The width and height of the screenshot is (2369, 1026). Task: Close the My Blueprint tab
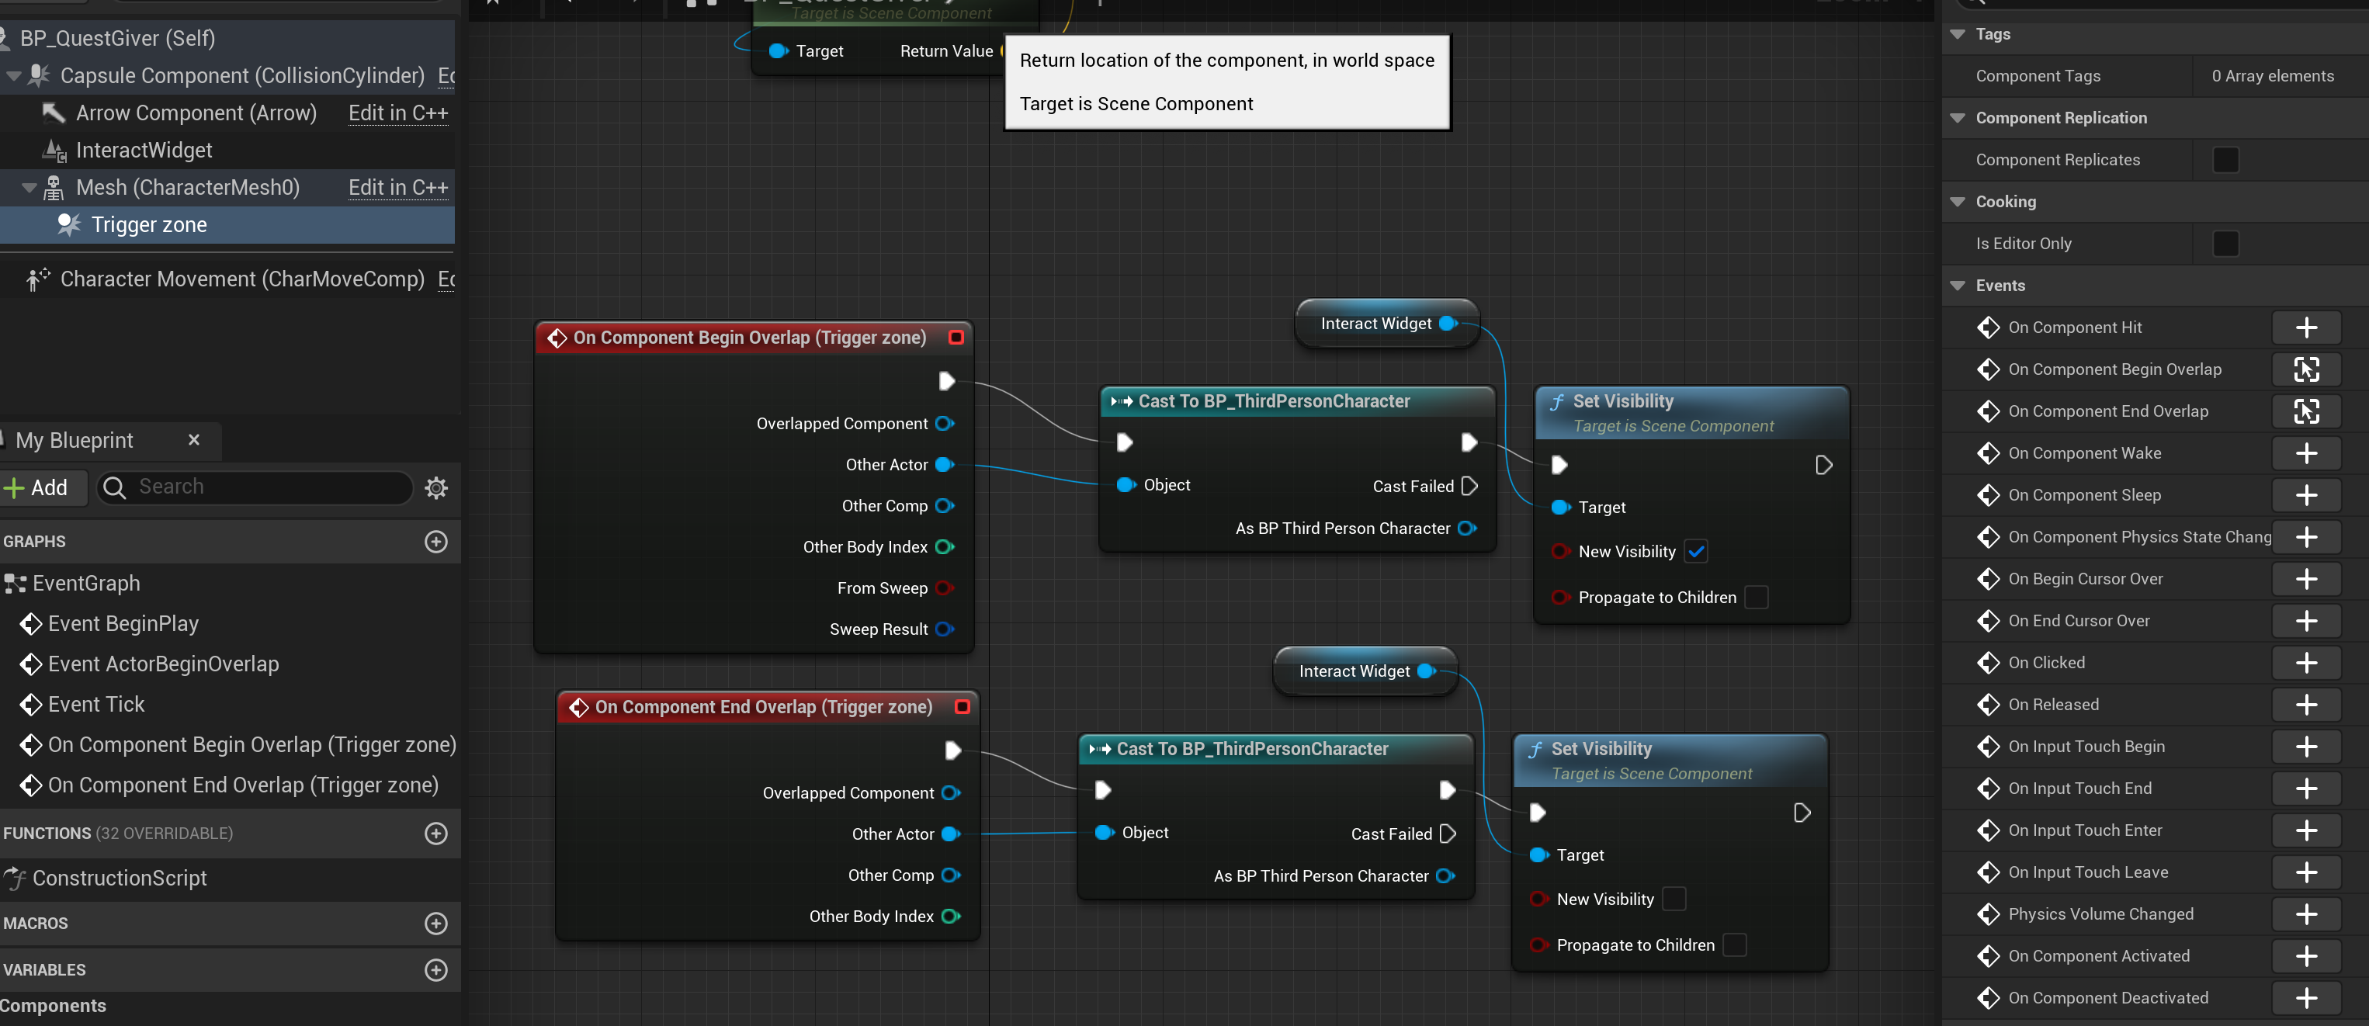(193, 439)
